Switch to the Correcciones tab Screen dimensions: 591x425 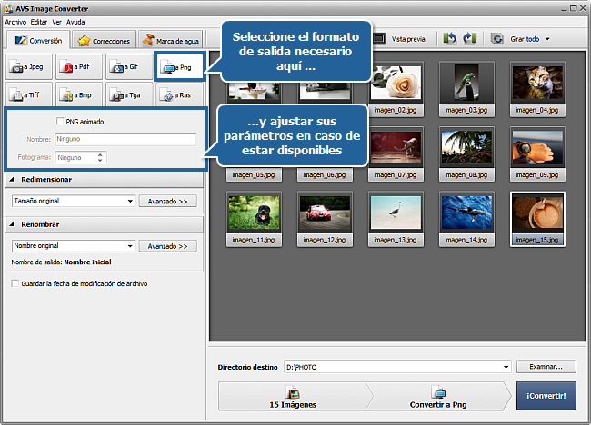pyautogui.click(x=105, y=41)
